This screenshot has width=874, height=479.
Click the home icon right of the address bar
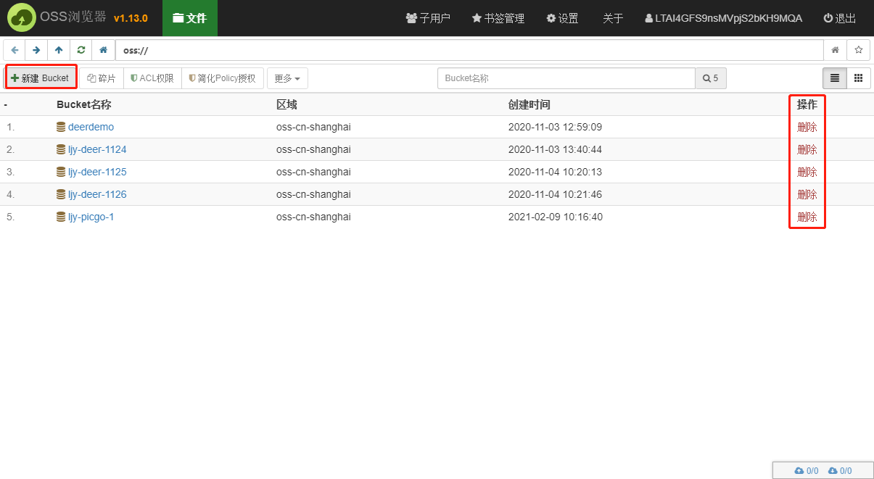835,50
